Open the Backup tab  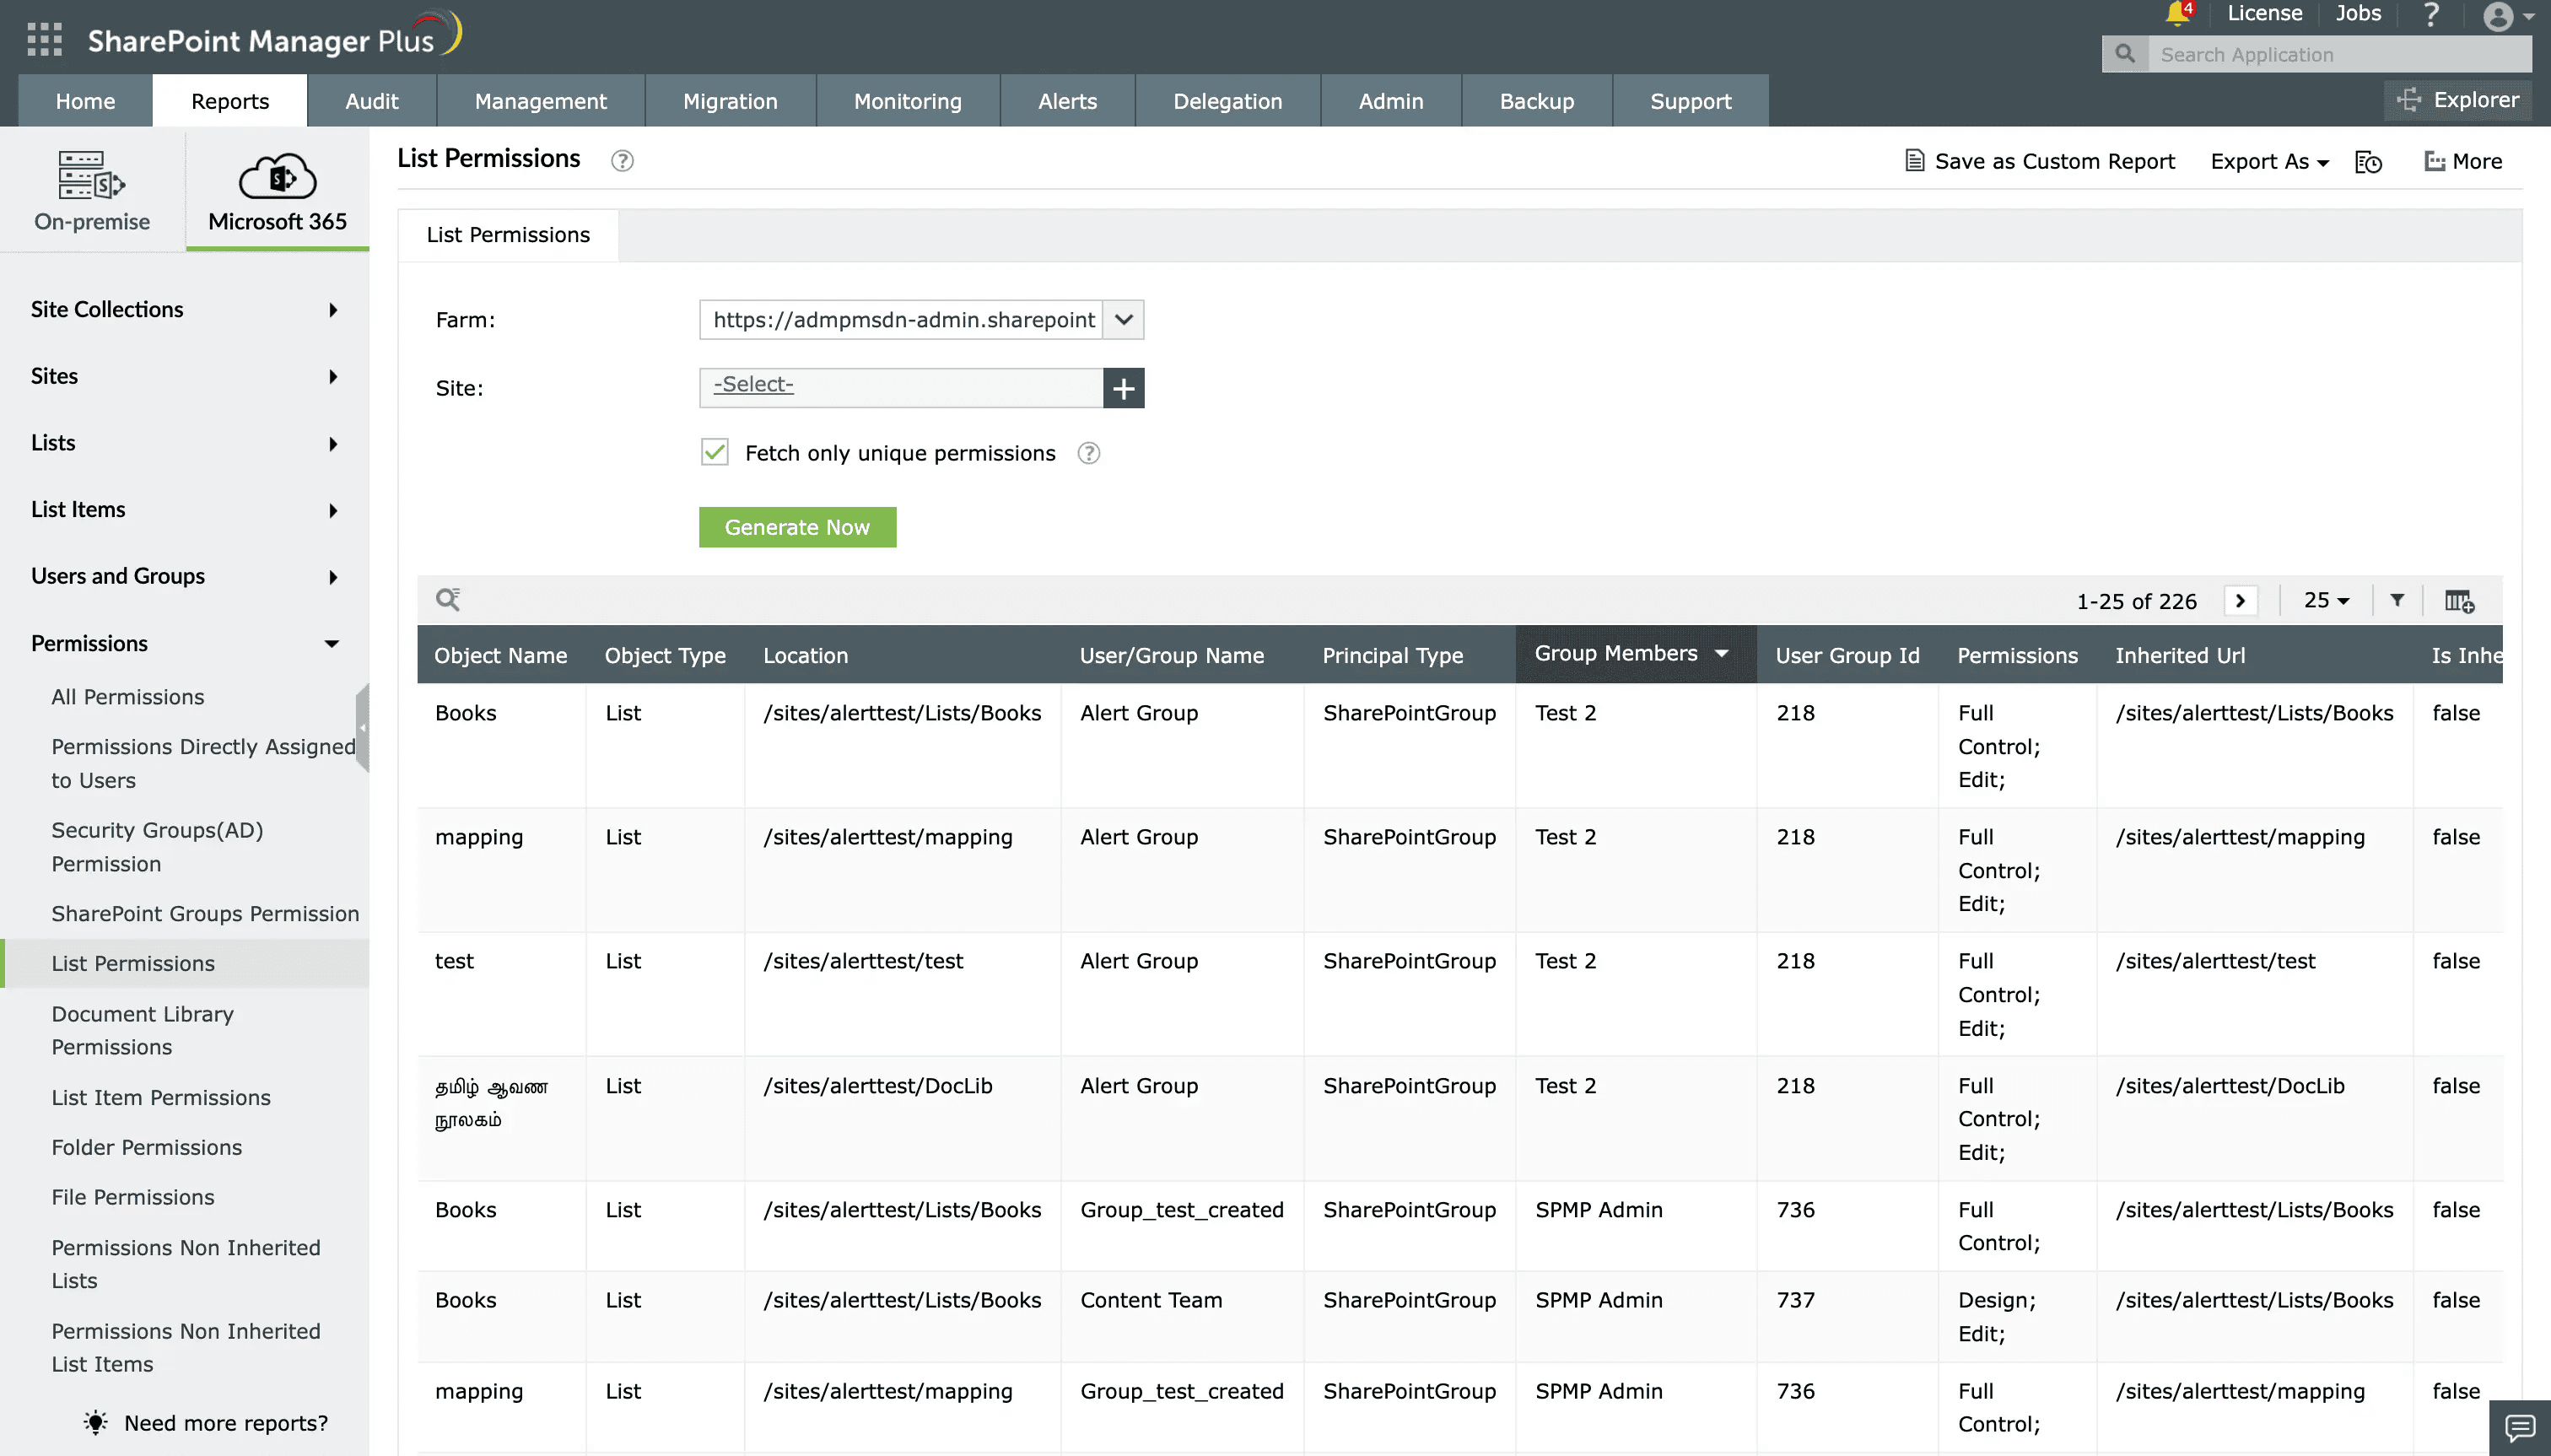coord(1536,100)
